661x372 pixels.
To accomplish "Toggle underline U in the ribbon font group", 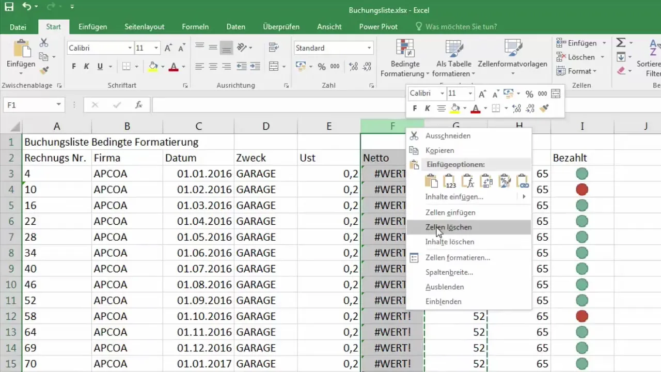I will pyautogui.click(x=100, y=66).
